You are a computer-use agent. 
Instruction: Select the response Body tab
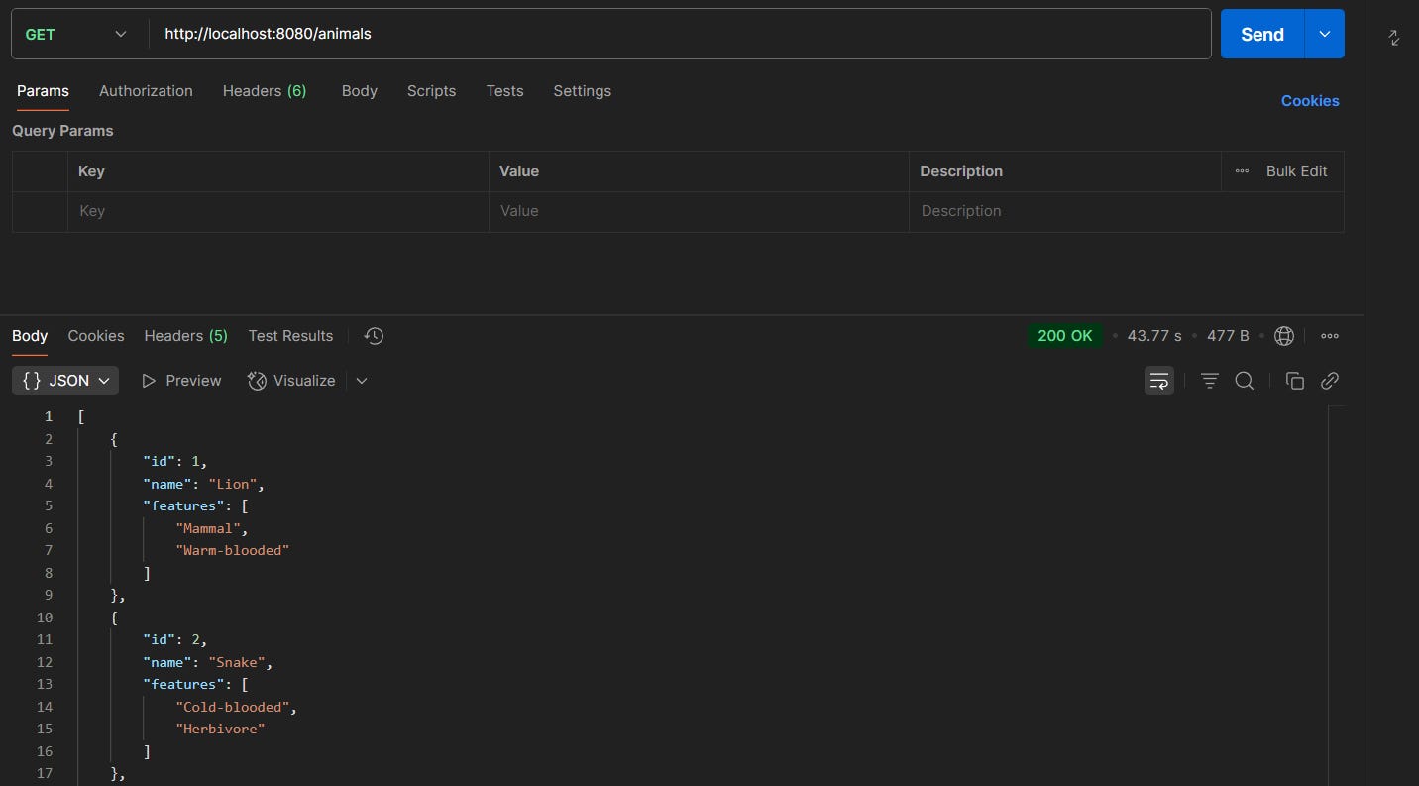pos(30,336)
